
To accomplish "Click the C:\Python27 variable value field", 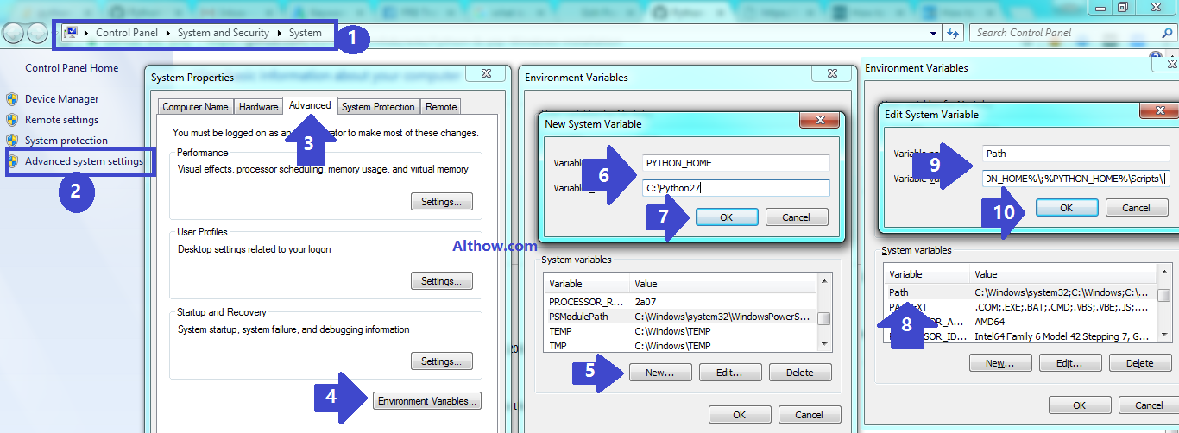I will click(736, 187).
